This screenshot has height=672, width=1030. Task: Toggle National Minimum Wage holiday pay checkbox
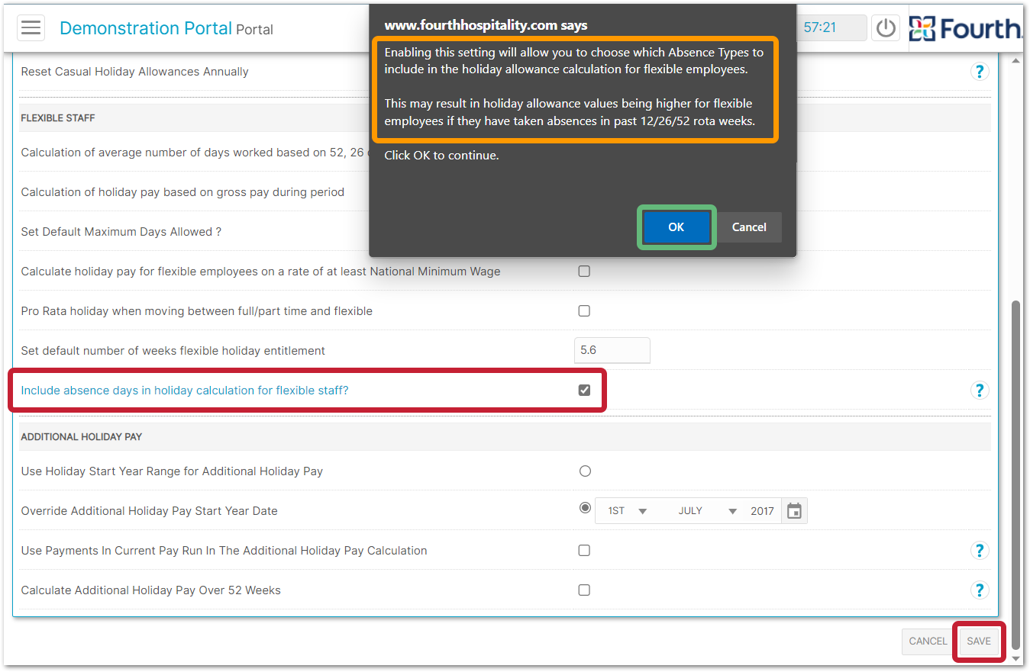click(x=584, y=272)
